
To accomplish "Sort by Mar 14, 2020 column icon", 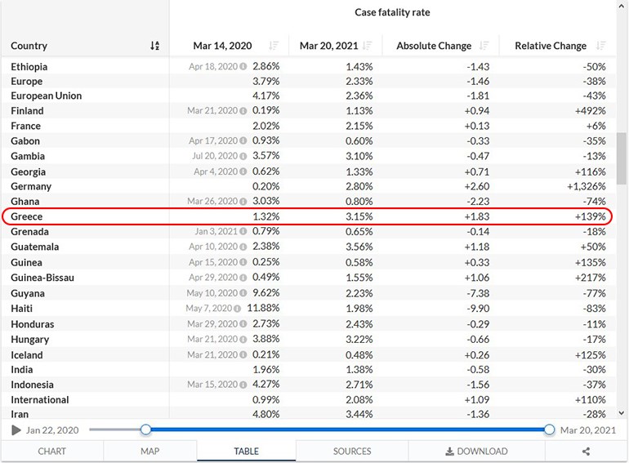I will point(274,47).
